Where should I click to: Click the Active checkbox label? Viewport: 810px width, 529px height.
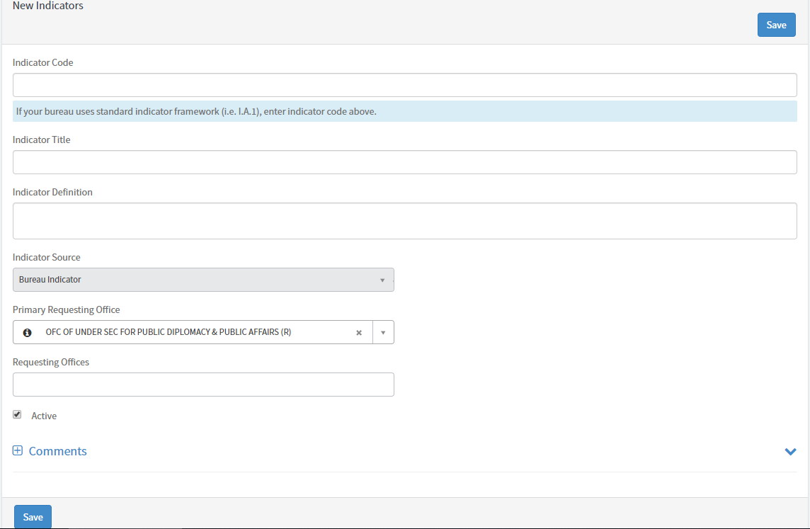point(44,416)
